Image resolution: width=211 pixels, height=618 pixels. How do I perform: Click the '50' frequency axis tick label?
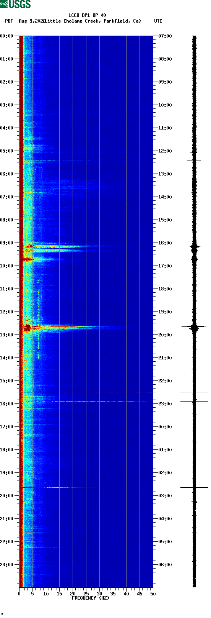coord(153,594)
